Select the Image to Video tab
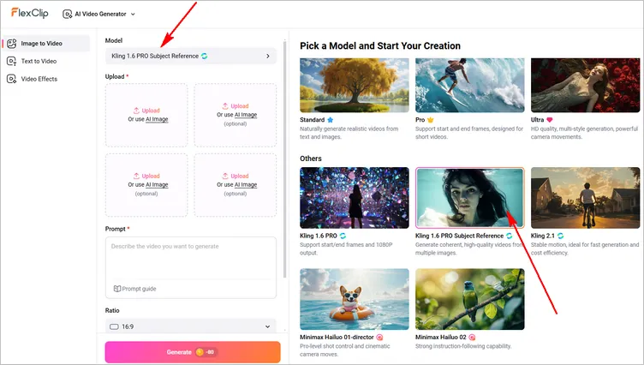 pos(46,43)
